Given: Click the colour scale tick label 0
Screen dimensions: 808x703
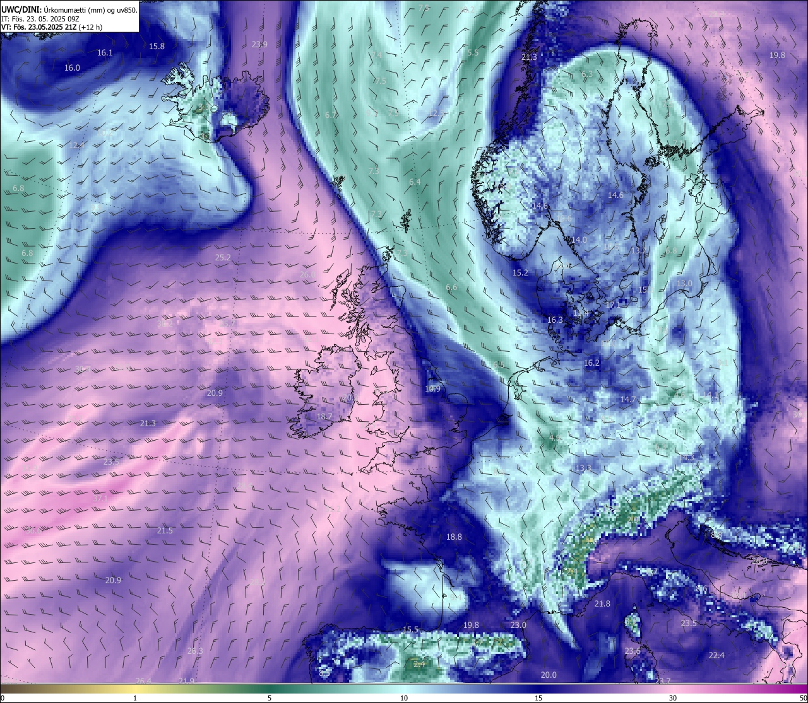Looking at the screenshot, I should (x=3, y=698).
